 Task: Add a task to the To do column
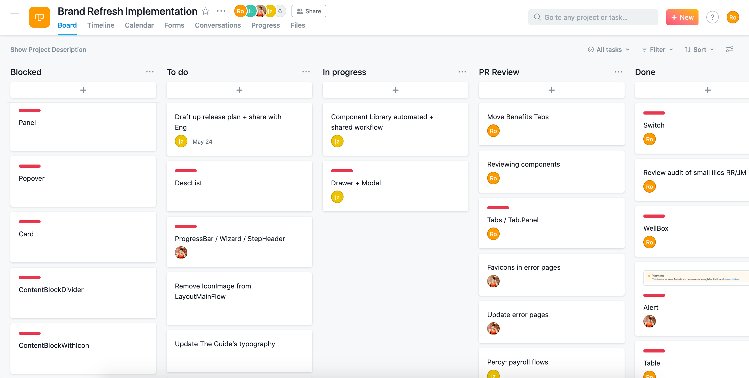pyautogui.click(x=239, y=90)
